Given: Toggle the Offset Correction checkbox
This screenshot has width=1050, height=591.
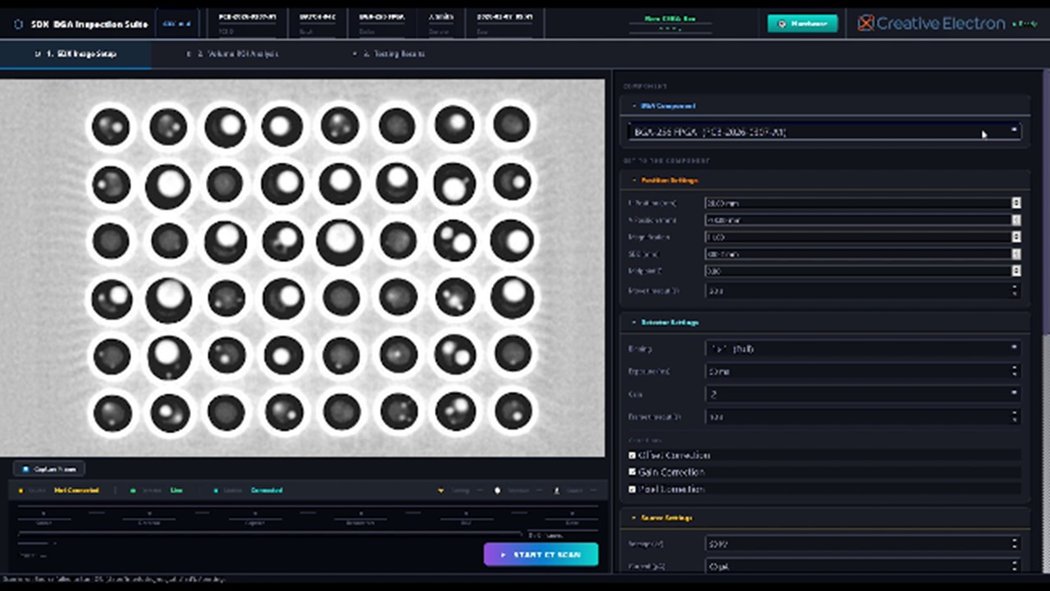Looking at the screenshot, I should coord(632,455).
